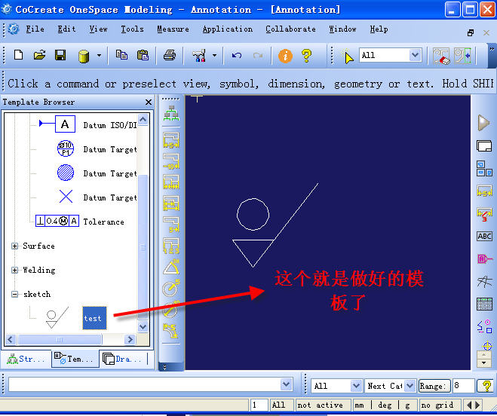The width and height of the screenshot is (497, 416).
Task: Click the yellow question mark Help icon
Action: click(x=306, y=56)
